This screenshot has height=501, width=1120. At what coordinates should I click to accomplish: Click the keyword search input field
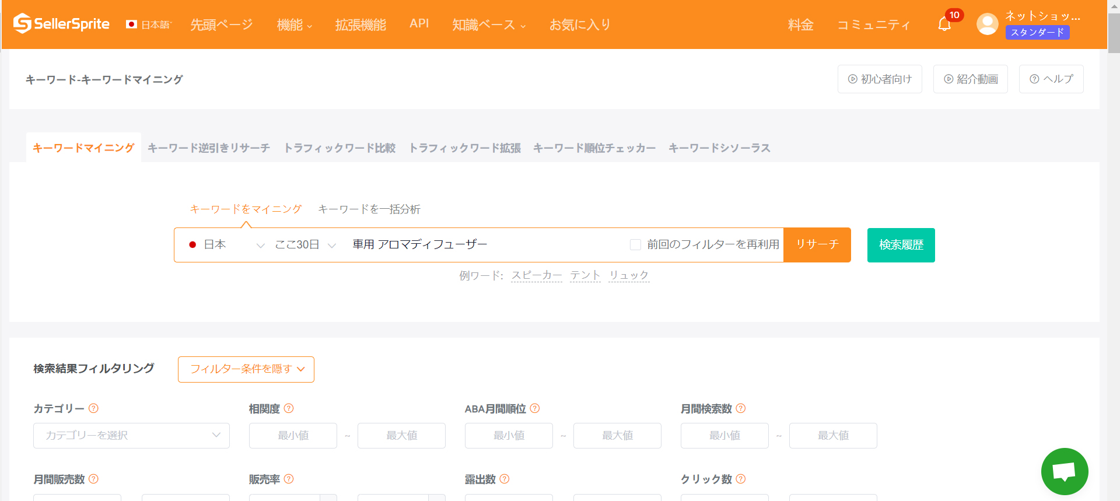(484, 245)
